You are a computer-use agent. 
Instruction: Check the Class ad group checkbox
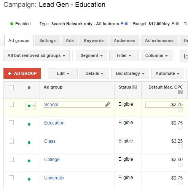coord(11,141)
